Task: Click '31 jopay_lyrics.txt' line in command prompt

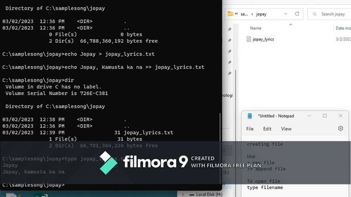Action: (x=144, y=132)
